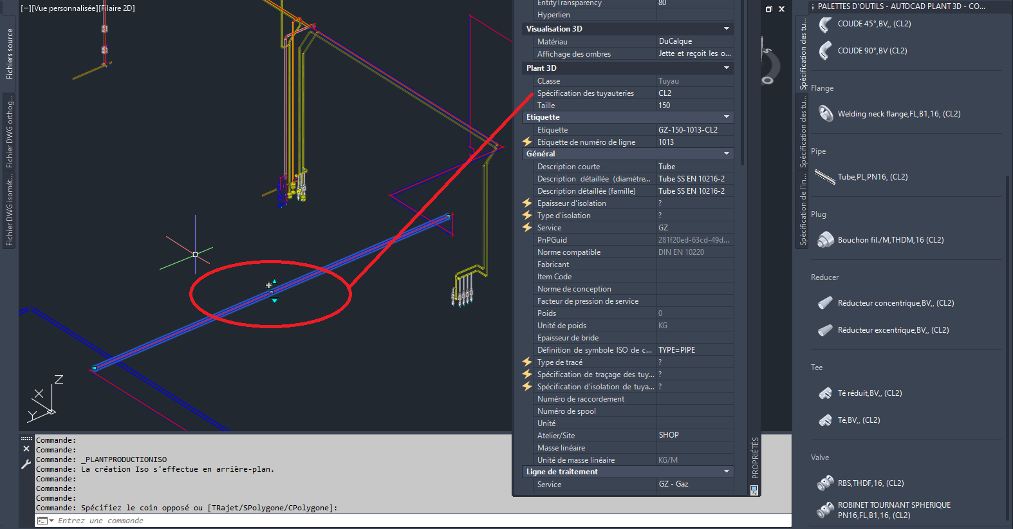Viewport: 1013px width, 529px height.
Task: Click the Atelier/Site value SHOP
Action: pyautogui.click(x=695, y=435)
